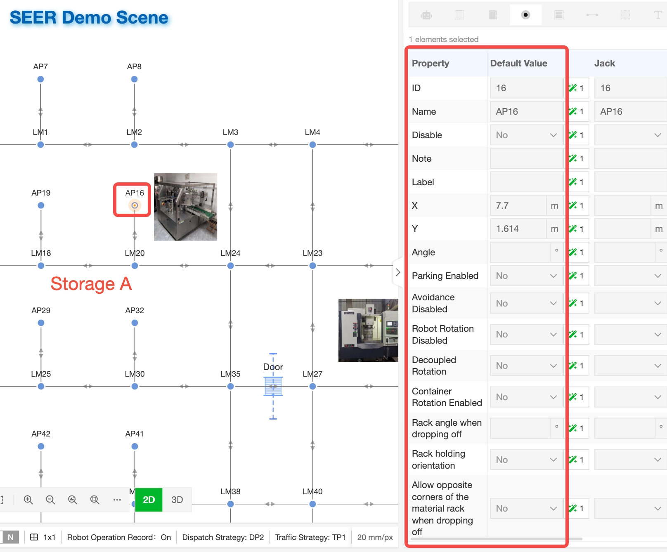Click the green edit icon in ID row
This screenshot has width=667, height=552.
[572, 88]
